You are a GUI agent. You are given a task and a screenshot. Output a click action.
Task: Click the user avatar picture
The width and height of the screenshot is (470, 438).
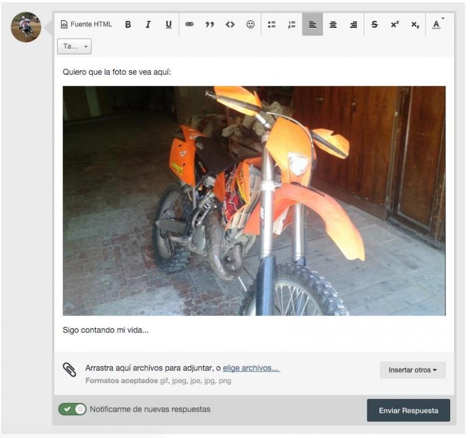26,27
